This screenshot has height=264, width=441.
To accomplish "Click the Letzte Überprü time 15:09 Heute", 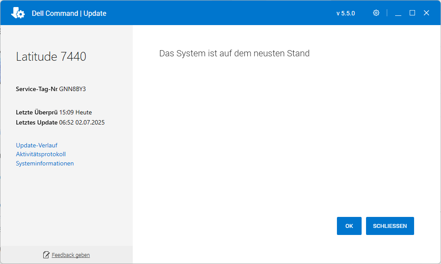I will click(x=75, y=112).
